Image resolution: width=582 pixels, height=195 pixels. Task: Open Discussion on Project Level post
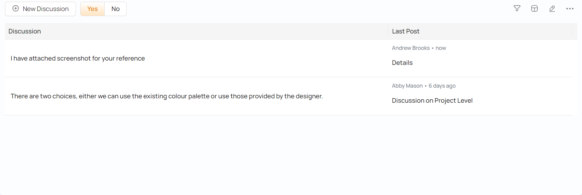pos(432,101)
